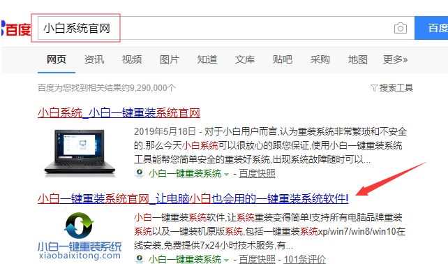
Task: Click the search box containing 小白系统官网
Action: (x=226, y=28)
